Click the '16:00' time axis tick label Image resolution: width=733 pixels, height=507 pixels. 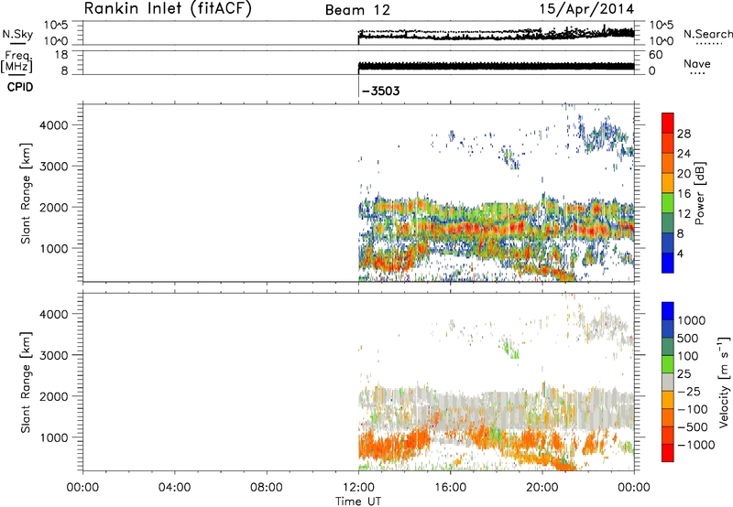pyautogui.click(x=450, y=488)
